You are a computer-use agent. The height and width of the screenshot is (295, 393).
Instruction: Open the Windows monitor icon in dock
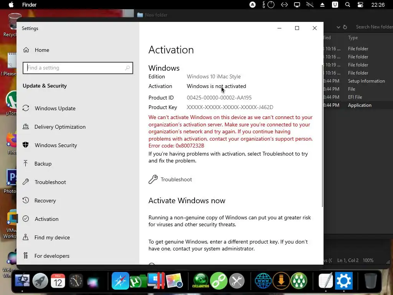coord(156,280)
